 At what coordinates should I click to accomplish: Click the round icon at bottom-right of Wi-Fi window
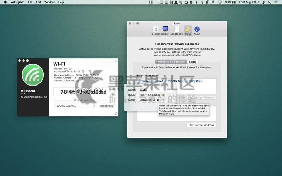point(116,114)
